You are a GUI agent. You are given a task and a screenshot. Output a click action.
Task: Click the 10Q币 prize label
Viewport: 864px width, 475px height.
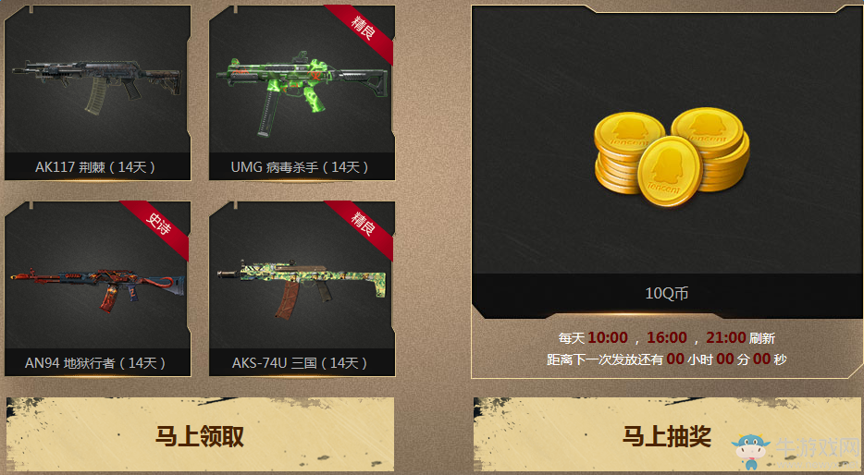point(667,293)
